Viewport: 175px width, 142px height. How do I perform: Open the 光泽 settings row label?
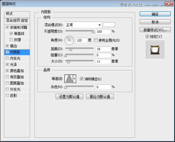click(x=13, y=64)
